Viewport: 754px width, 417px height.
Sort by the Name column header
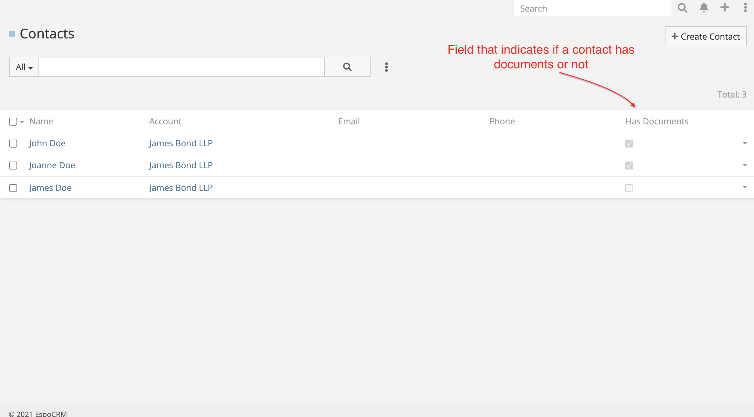[41, 121]
